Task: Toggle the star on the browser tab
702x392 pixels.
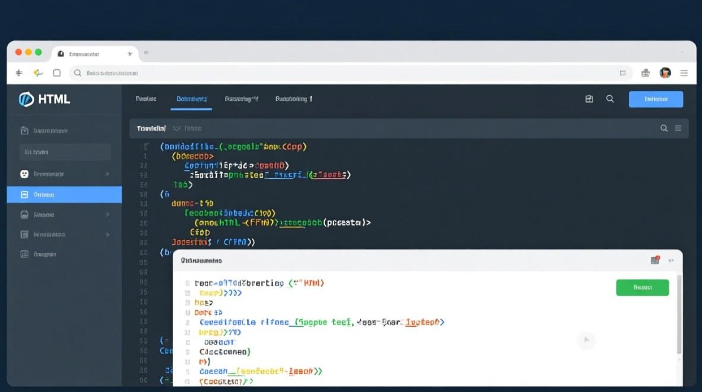Action: (130, 53)
